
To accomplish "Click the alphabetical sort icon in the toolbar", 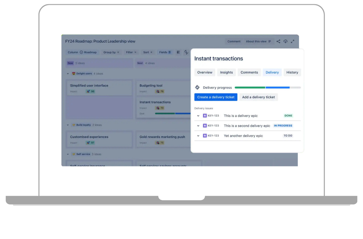I will point(186,52).
